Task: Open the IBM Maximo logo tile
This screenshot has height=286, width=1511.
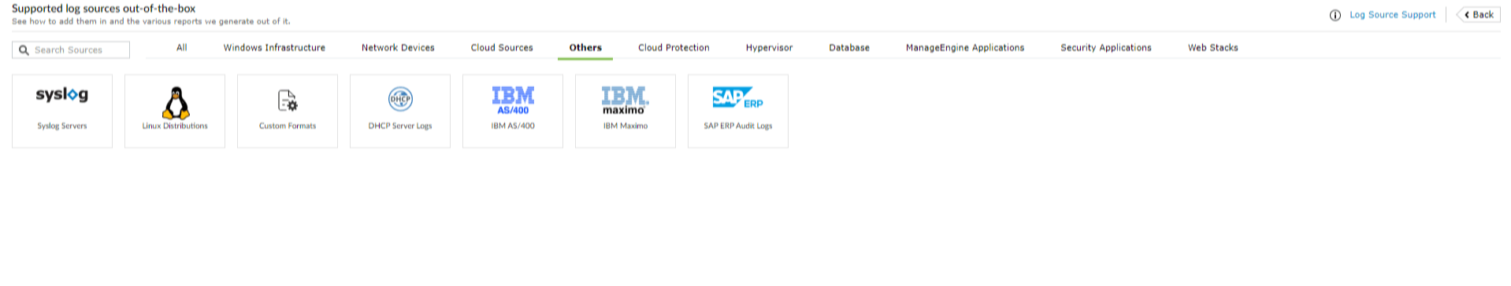Action: (626, 111)
